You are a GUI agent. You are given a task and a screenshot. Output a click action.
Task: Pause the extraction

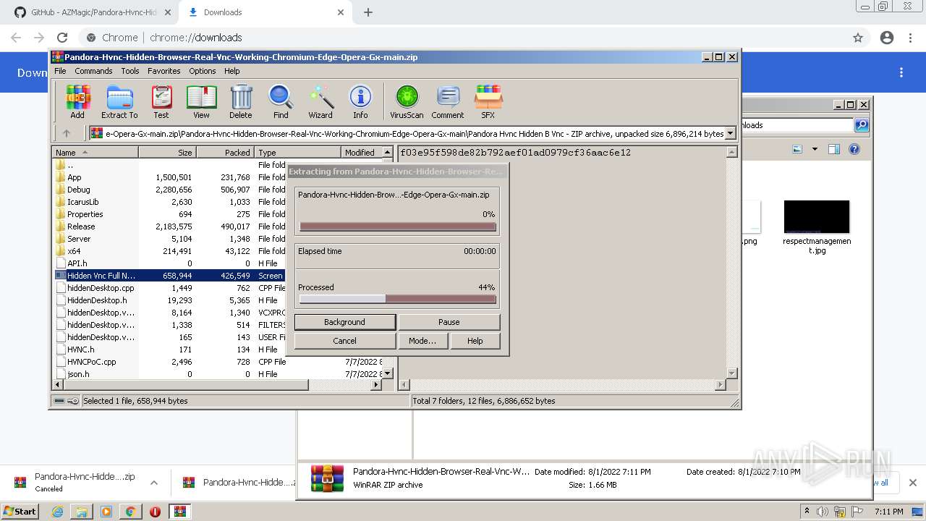point(449,322)
